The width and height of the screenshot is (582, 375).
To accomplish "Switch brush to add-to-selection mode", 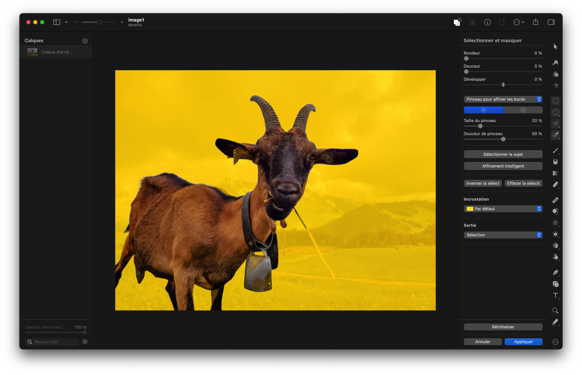I will (484, 110).
